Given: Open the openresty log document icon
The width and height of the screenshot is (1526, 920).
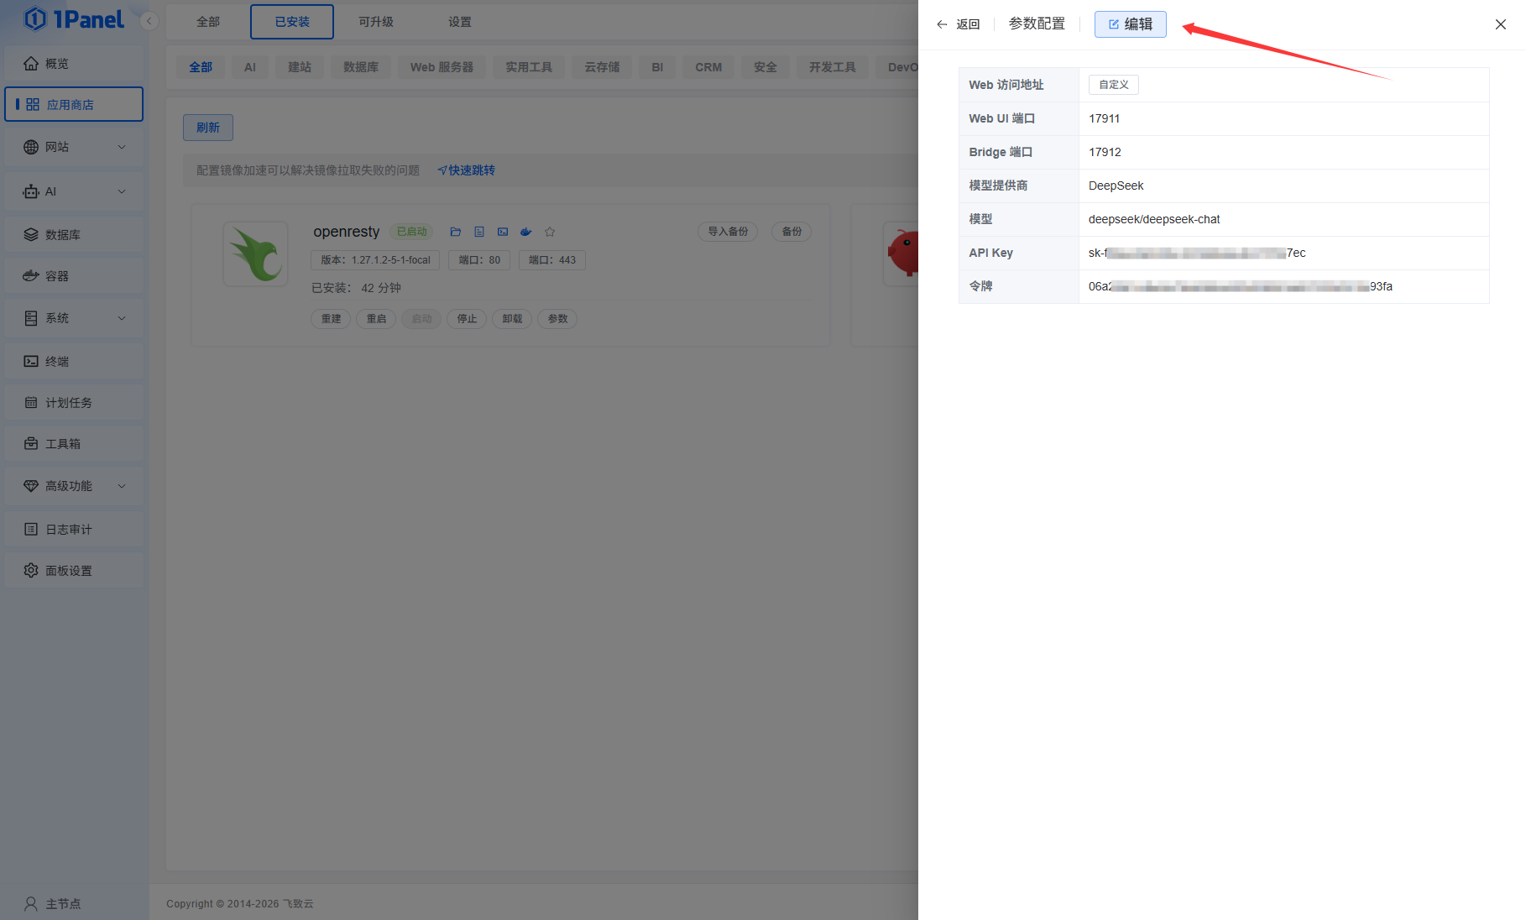Looking at the screenshot, I should [479, 232].
